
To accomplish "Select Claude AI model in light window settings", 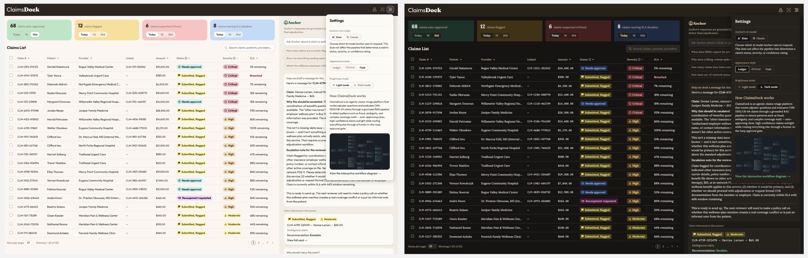I will point(353,37).
